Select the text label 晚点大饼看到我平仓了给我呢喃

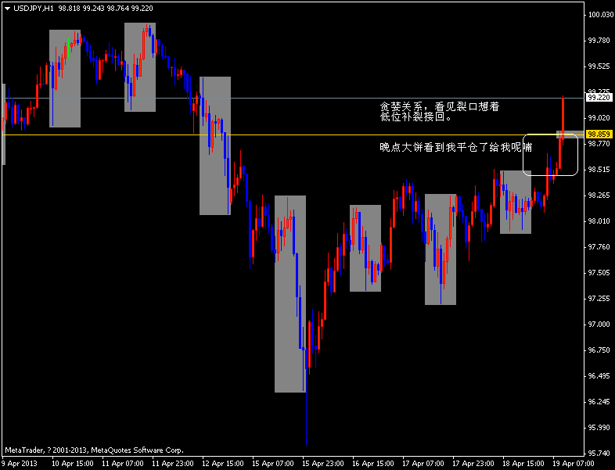pos(456,147)
